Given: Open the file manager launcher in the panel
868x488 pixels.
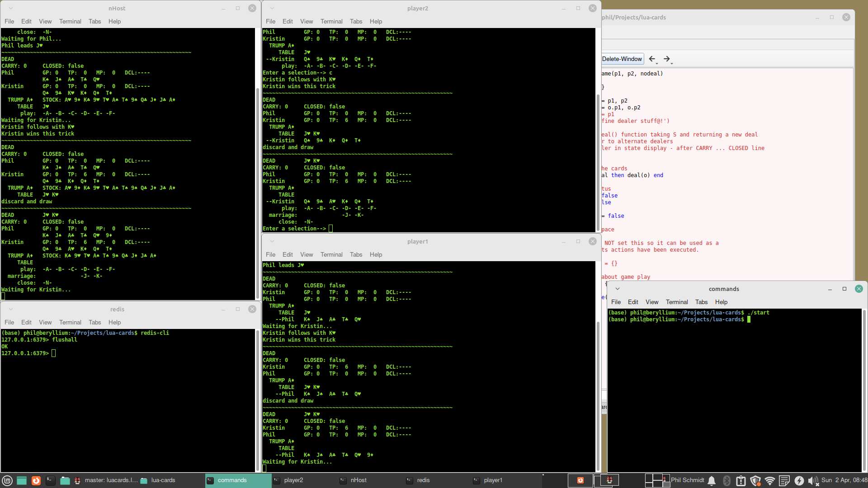Looking at the screenshot, I should tap(65, 480).
